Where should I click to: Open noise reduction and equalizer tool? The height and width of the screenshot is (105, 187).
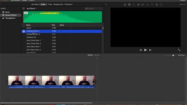(x=147, y=5)
